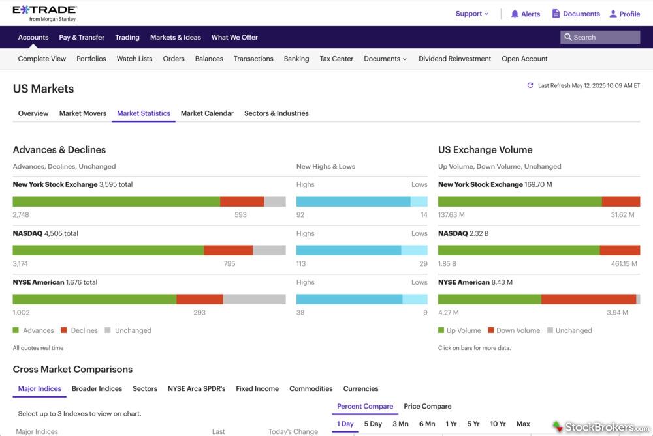The image size is (653, 436).
Task: Expand the Support dropdown
Action: pyautogui.click(x=472, y=14)
